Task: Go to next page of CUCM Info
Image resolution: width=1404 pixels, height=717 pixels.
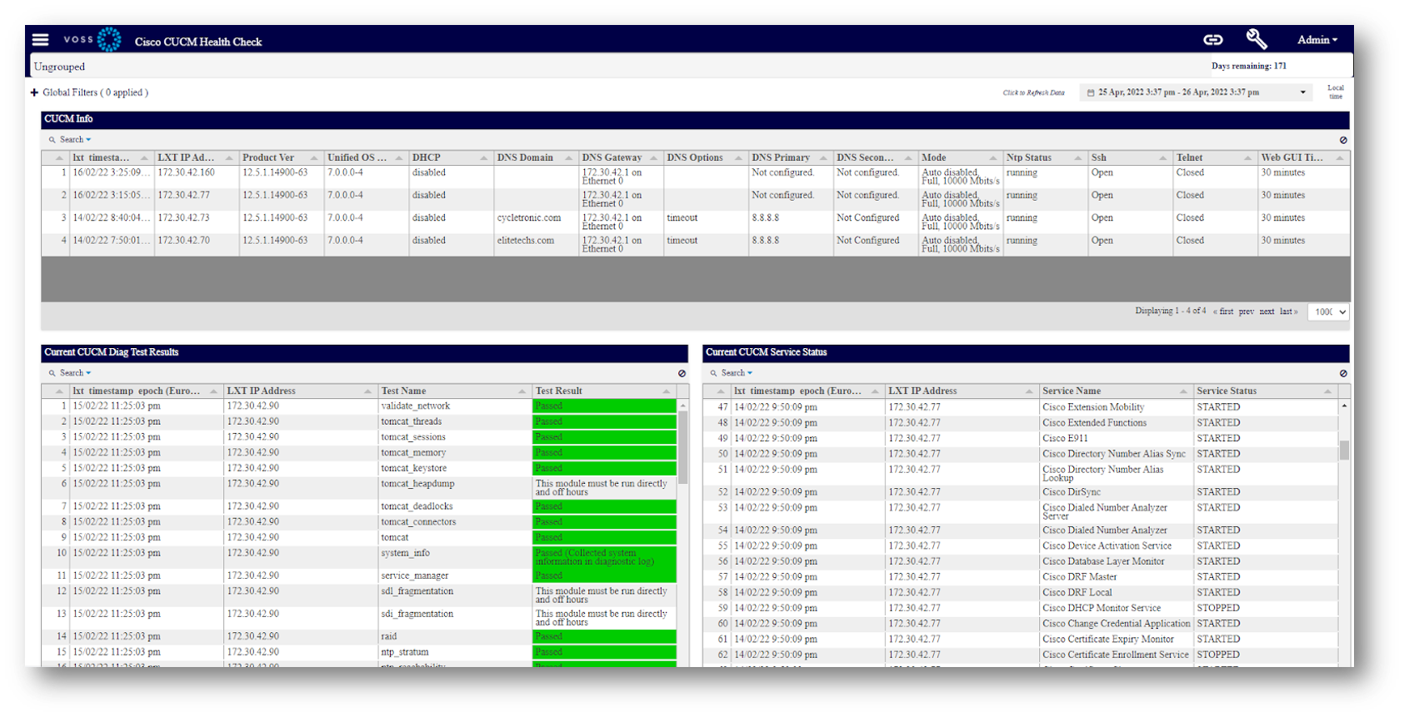Action: point(1267,311)
